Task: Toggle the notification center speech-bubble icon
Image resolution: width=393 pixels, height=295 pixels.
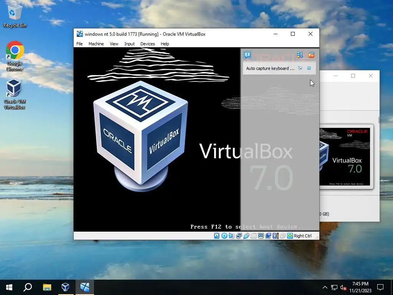Action: (248, 55)
